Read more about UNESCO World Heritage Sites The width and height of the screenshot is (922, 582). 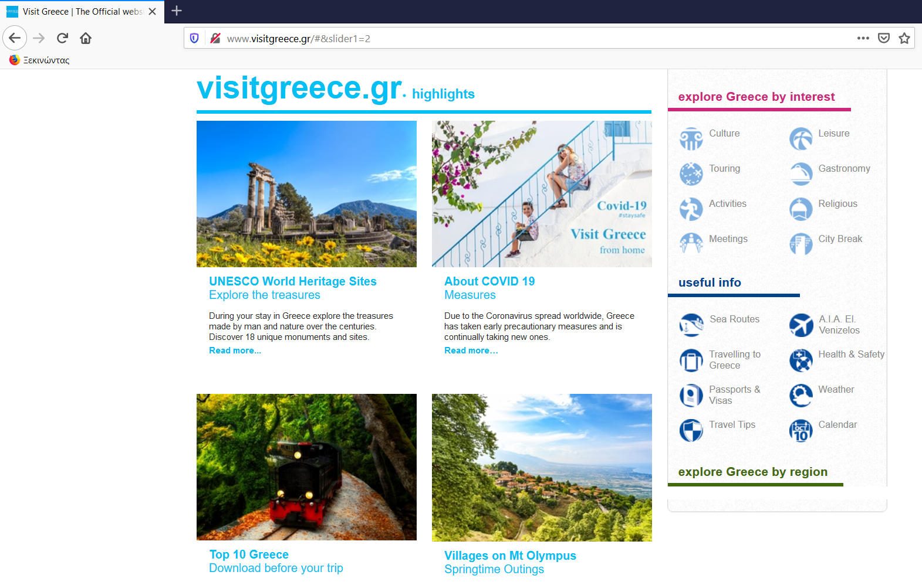(235, 350)
